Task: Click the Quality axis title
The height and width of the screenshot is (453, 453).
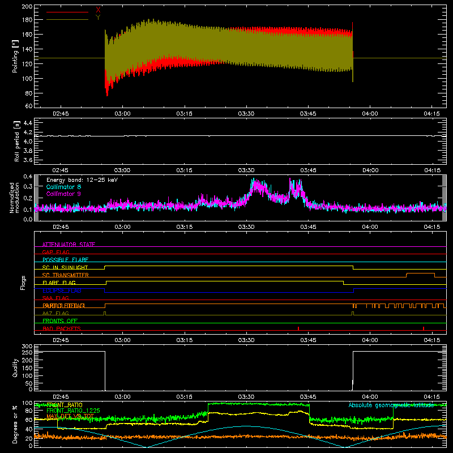Action: click(15, 367)
